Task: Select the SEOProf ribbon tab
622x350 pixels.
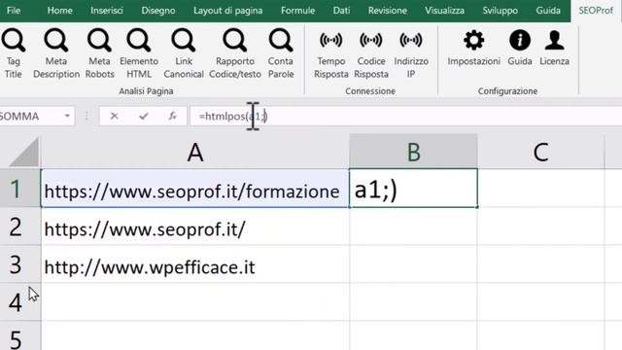Action: click(x=596, y=11)
